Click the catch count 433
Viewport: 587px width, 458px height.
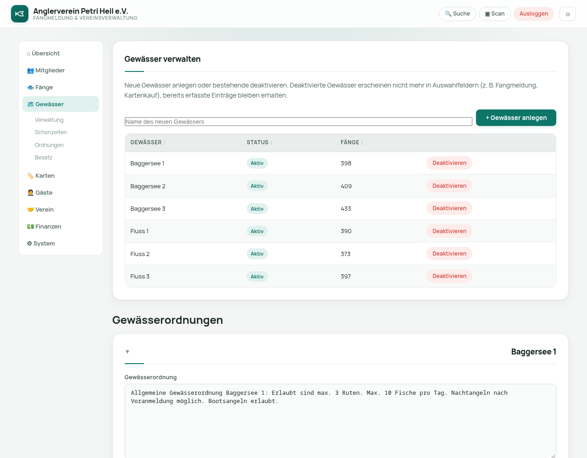346,208
